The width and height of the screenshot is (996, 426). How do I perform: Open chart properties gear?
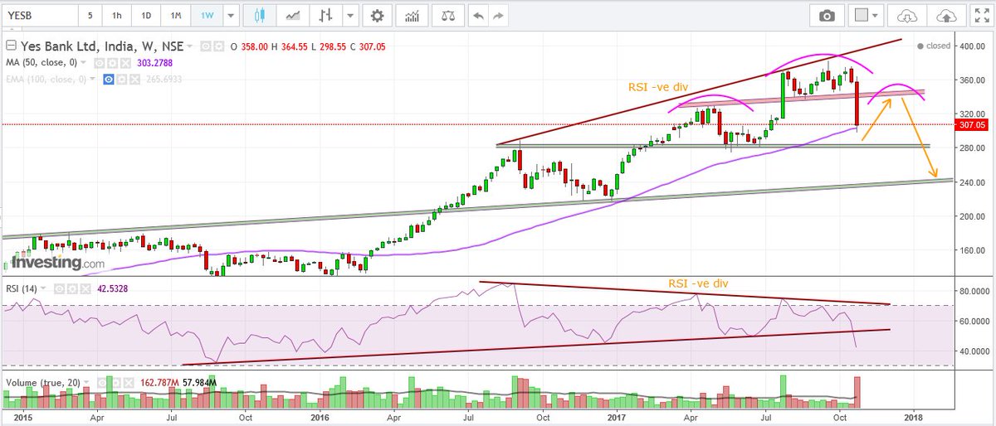[378, 16]
